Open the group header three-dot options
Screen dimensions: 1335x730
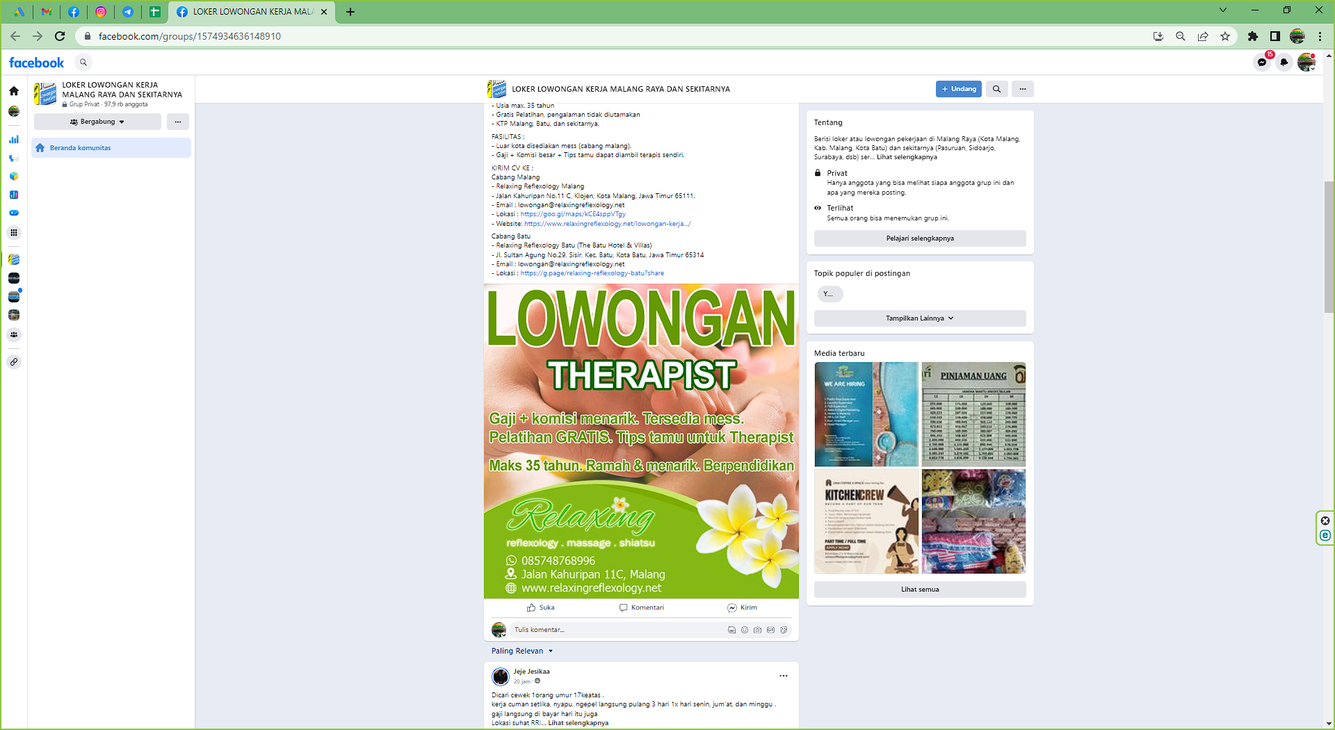[1023, 89]
